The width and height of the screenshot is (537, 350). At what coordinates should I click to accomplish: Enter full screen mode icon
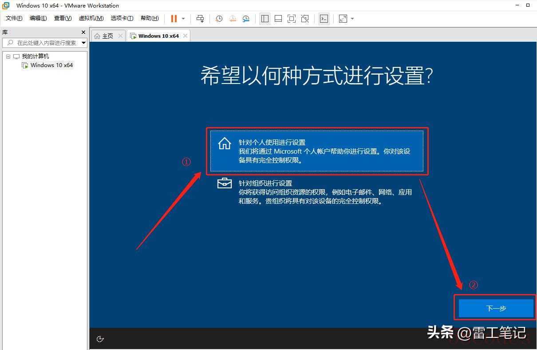[x=291, y=19]
